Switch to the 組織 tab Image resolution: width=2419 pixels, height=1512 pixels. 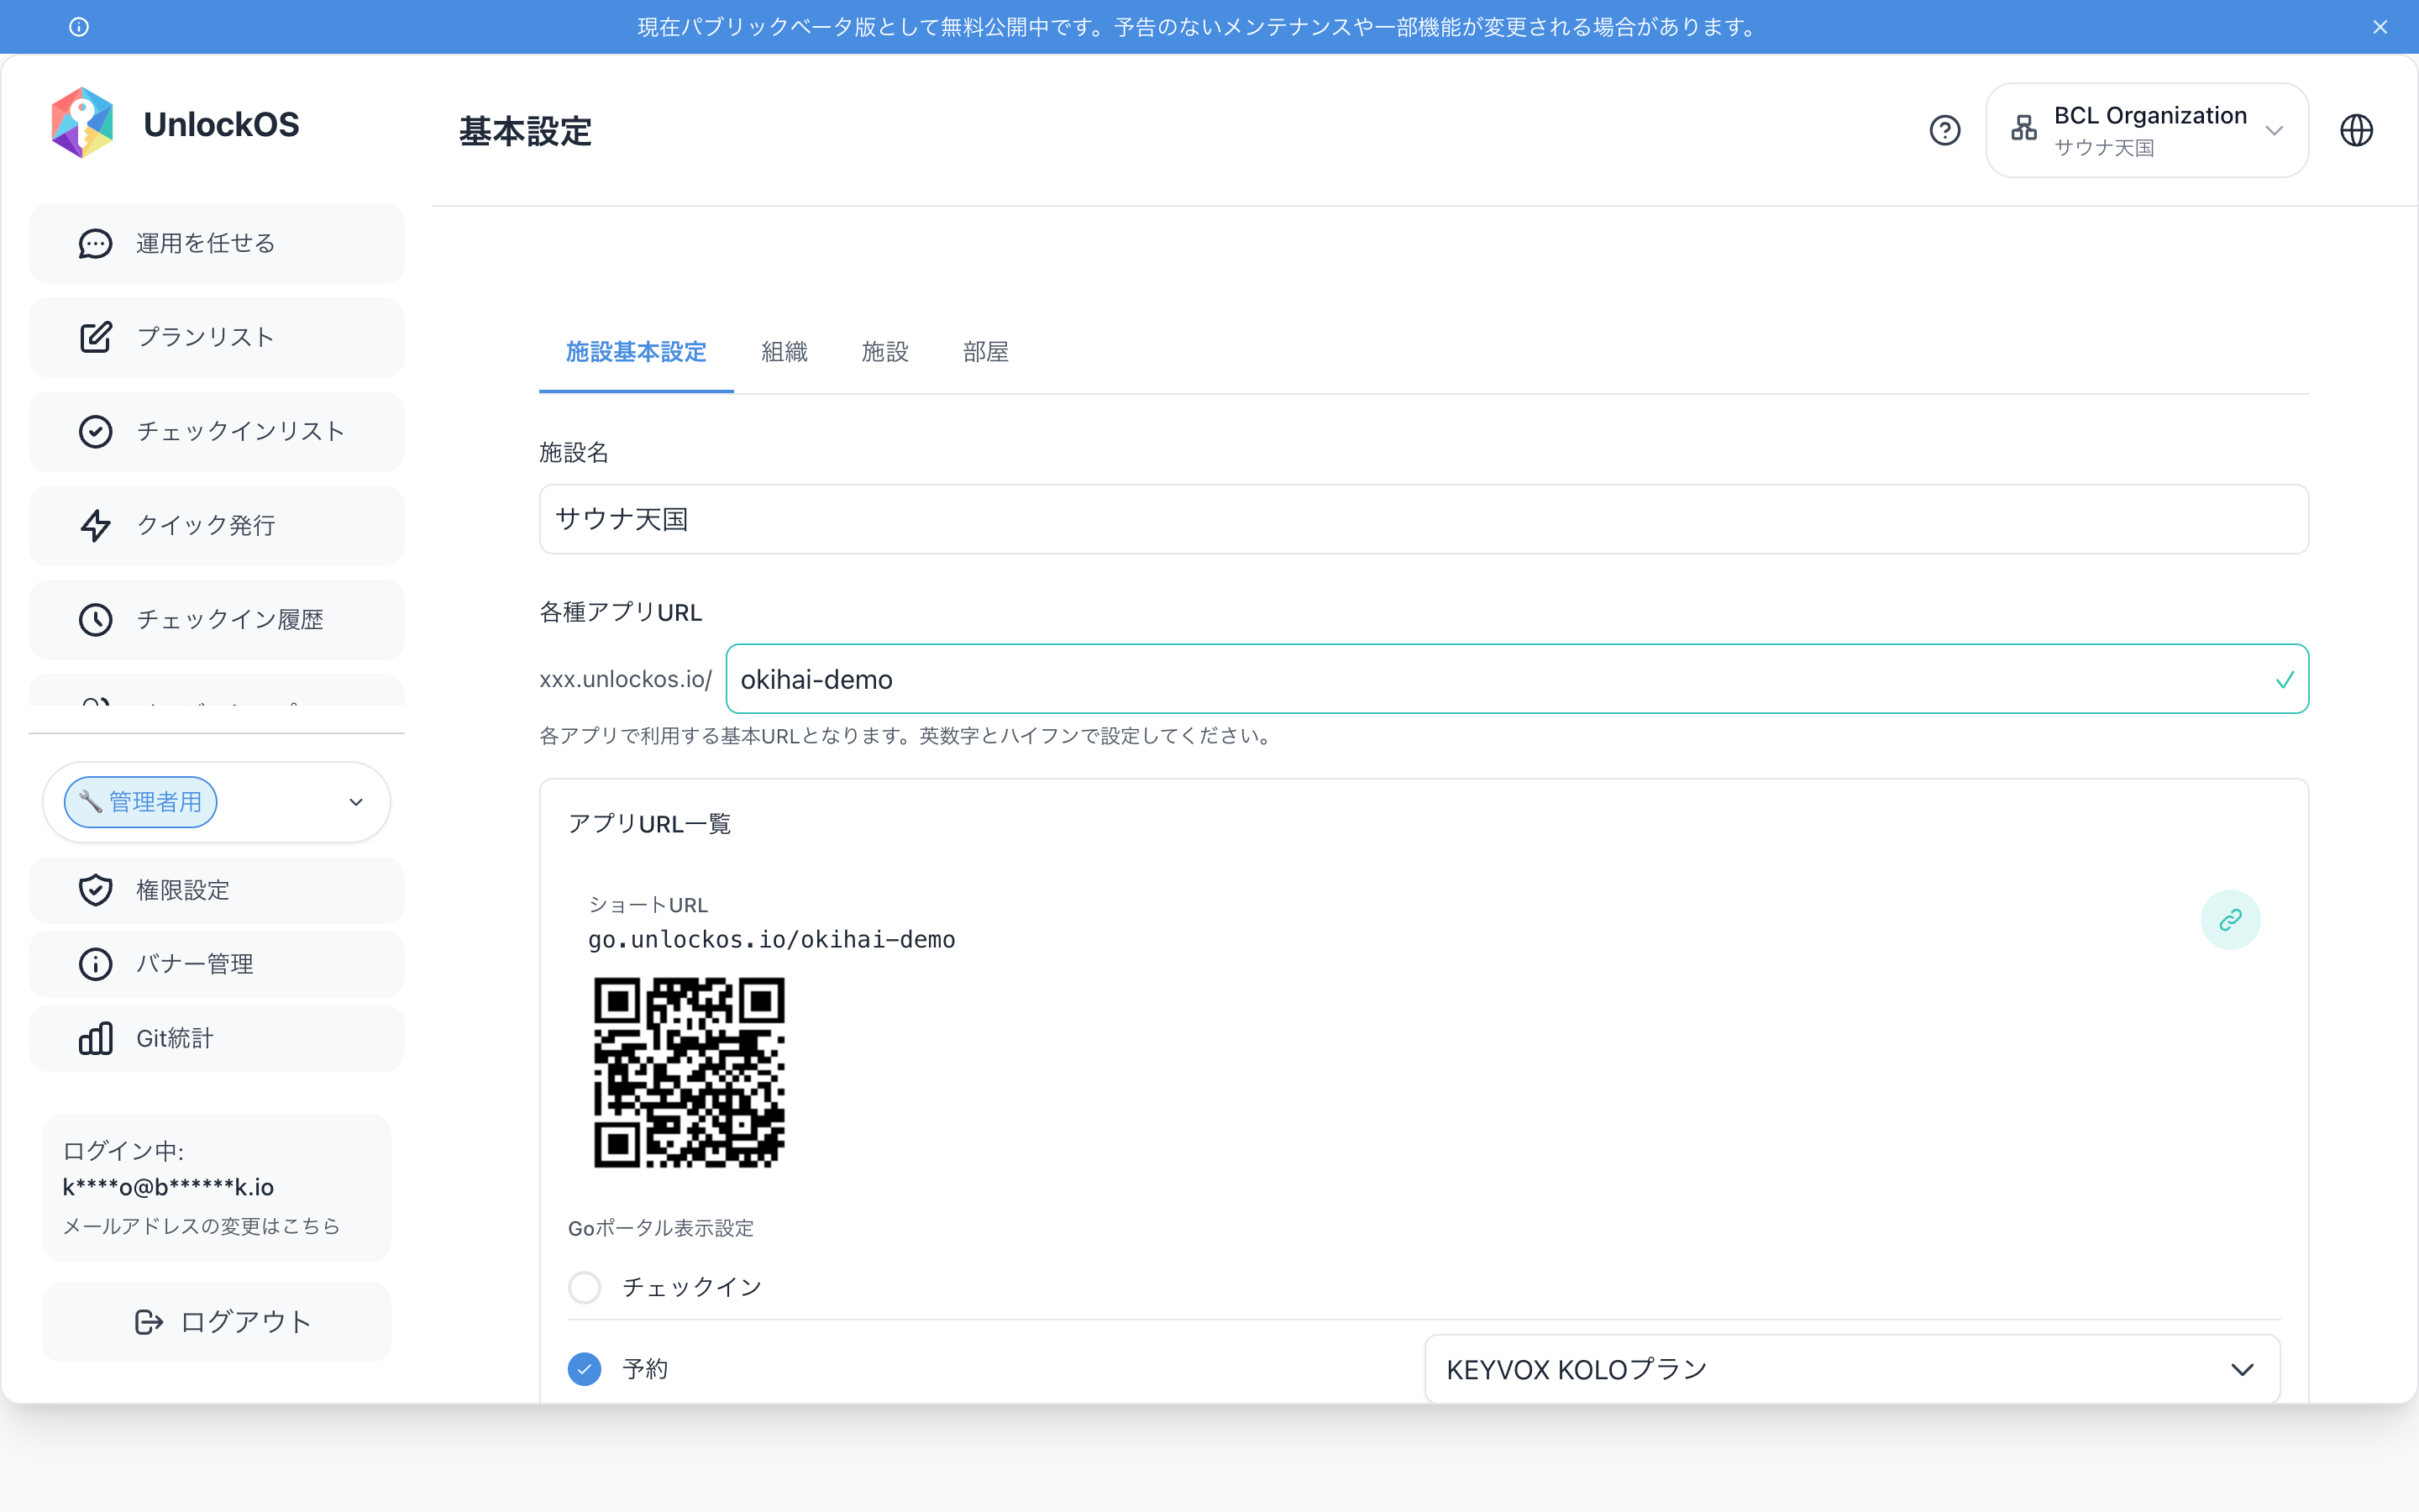784,352
